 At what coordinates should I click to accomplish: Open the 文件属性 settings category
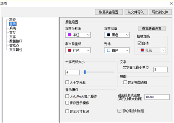coord(16,50)
